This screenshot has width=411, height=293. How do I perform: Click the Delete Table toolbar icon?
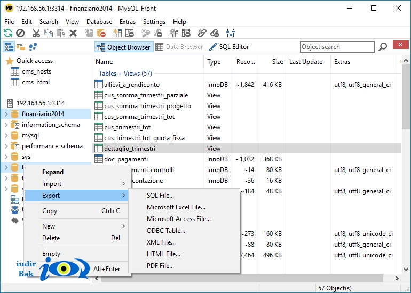click(130, 33)
